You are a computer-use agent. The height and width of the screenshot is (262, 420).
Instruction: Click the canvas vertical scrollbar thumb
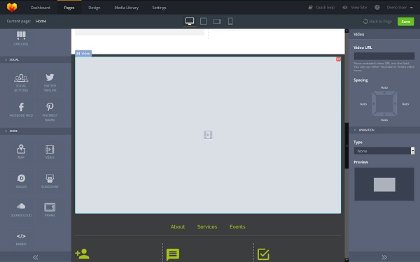(346, 146)
